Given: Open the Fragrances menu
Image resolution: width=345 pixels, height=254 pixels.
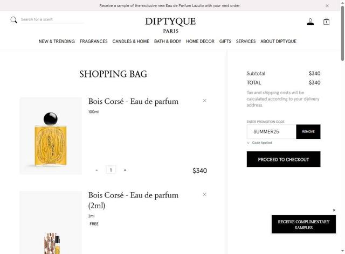Looking at the screenshot, I should pos(93,41).
